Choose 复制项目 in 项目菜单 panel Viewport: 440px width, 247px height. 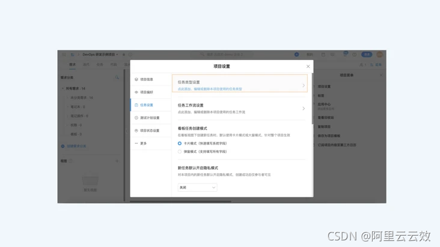(324, 126)
